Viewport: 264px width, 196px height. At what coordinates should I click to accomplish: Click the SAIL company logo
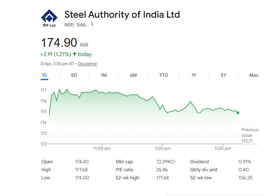coord(49,18)
